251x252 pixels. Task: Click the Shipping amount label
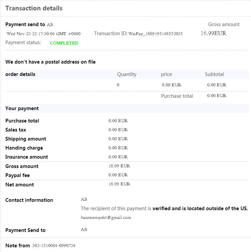point(26,139)
